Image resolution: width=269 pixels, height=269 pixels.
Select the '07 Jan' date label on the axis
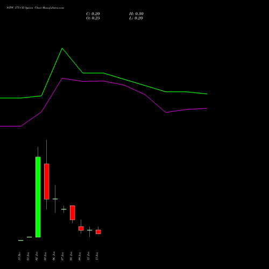[x=62, y=256]
